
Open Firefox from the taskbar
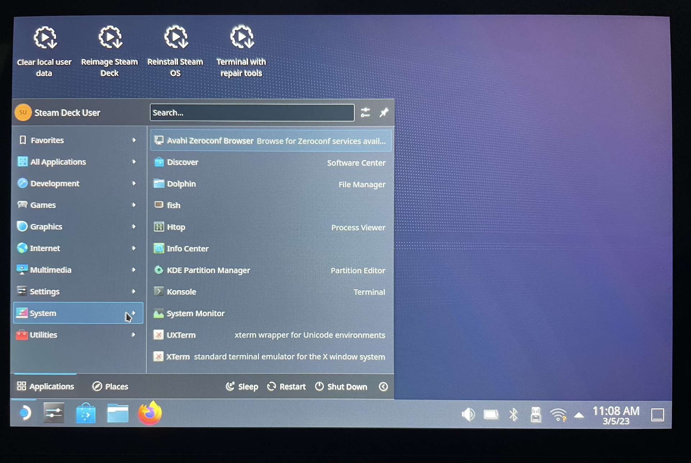150,414
